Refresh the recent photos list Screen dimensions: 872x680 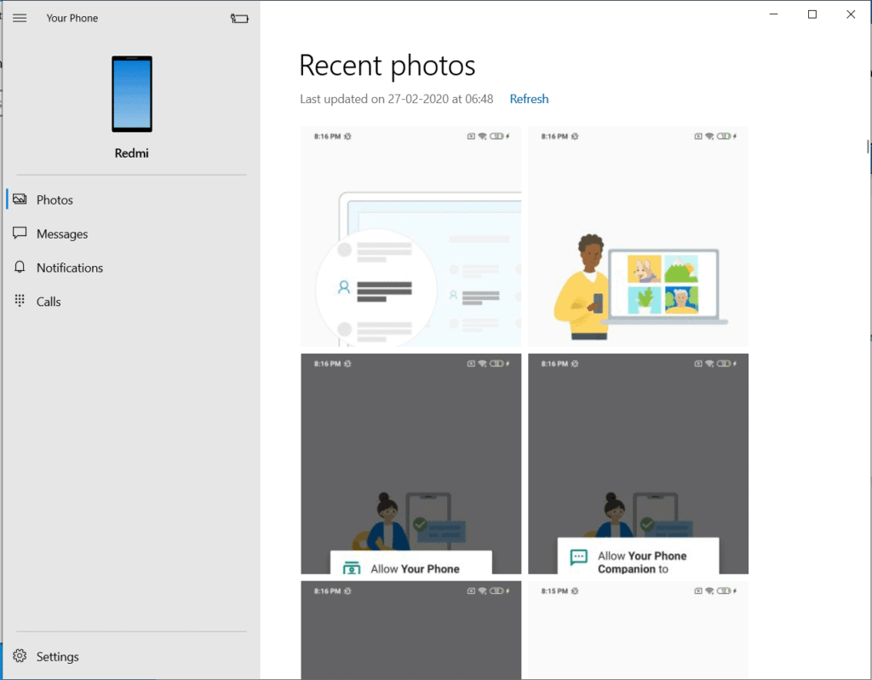529,99
